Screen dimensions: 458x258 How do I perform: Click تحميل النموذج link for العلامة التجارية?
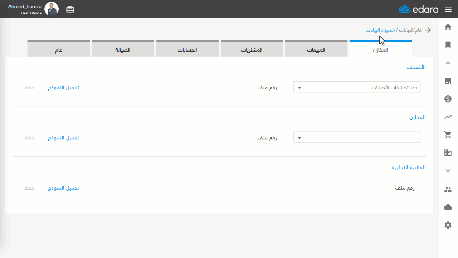[x=64, y=188]
